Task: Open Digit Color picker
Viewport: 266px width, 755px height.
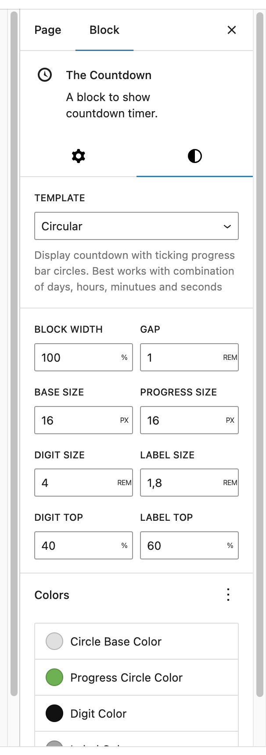Action: coord(137,713)
